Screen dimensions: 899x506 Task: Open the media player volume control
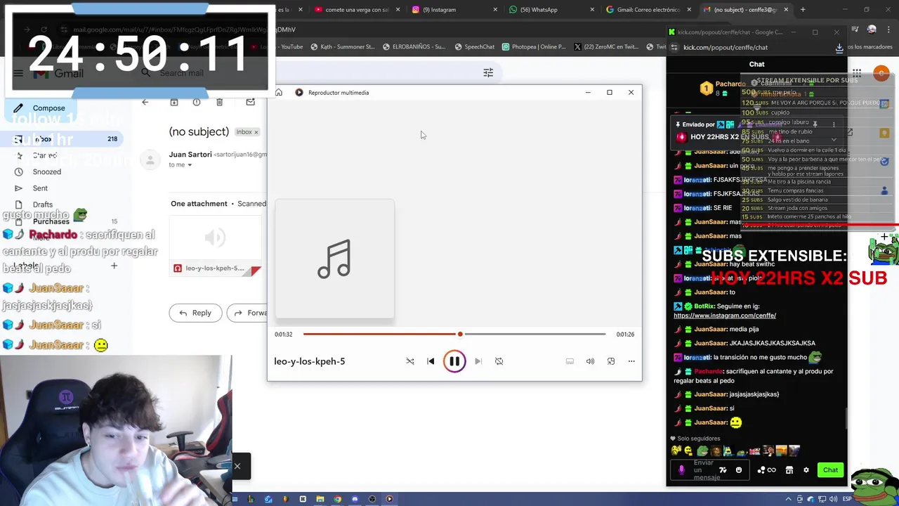590,361
